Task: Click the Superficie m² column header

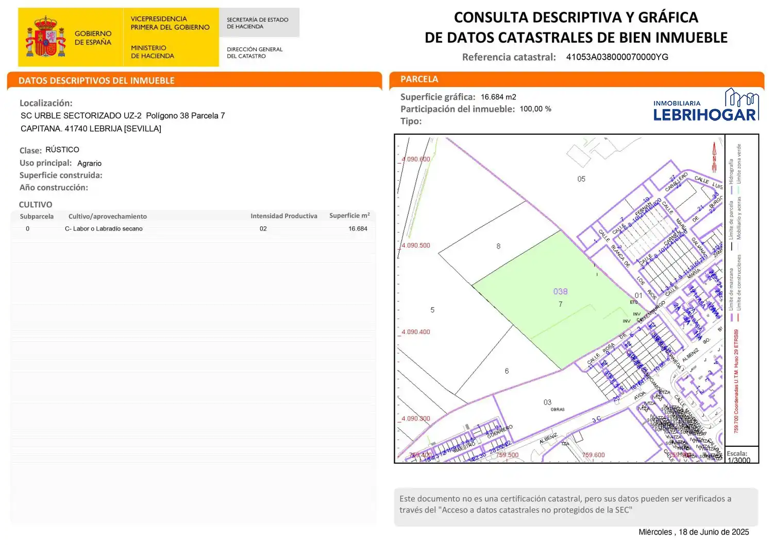Action: tap(349, 215)
